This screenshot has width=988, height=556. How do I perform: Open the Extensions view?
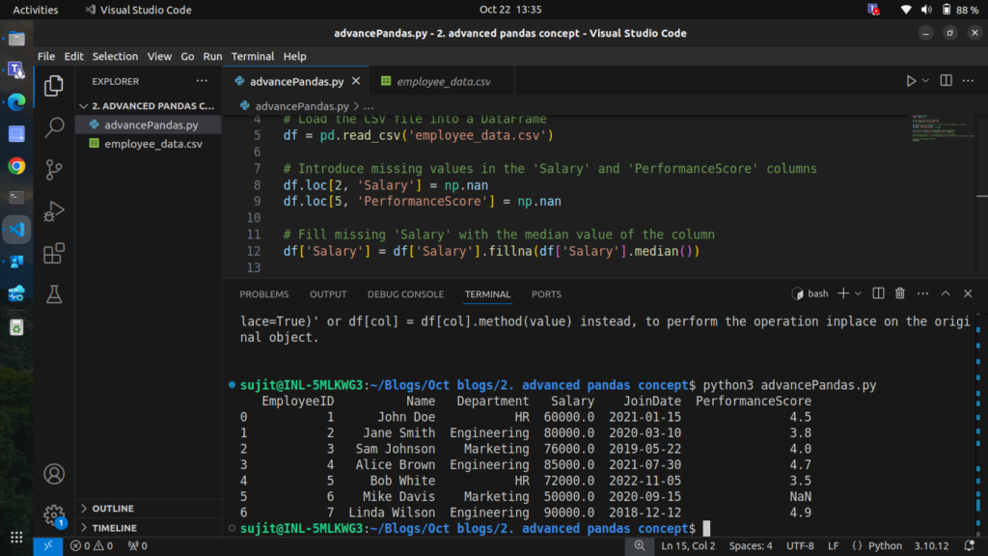[55, 253]
